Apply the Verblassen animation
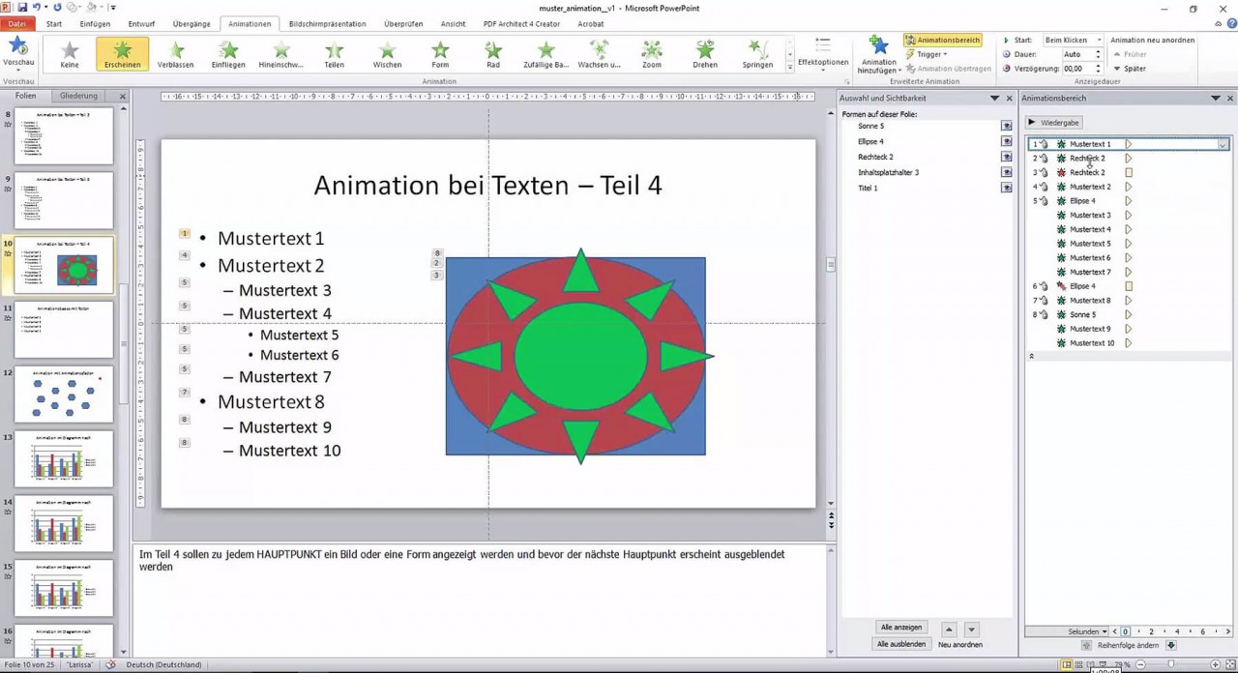The width and height of the screenshot is (1238, 673). [175, 53]
